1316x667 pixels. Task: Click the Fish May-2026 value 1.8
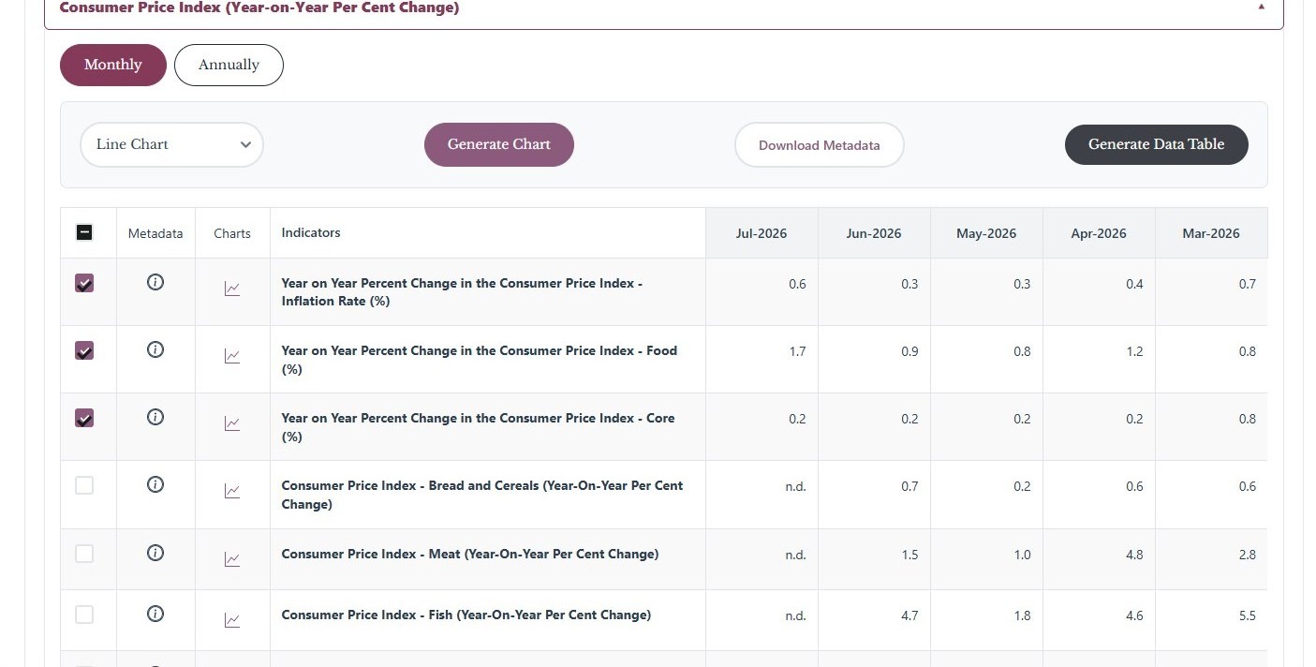[1022, 615]
